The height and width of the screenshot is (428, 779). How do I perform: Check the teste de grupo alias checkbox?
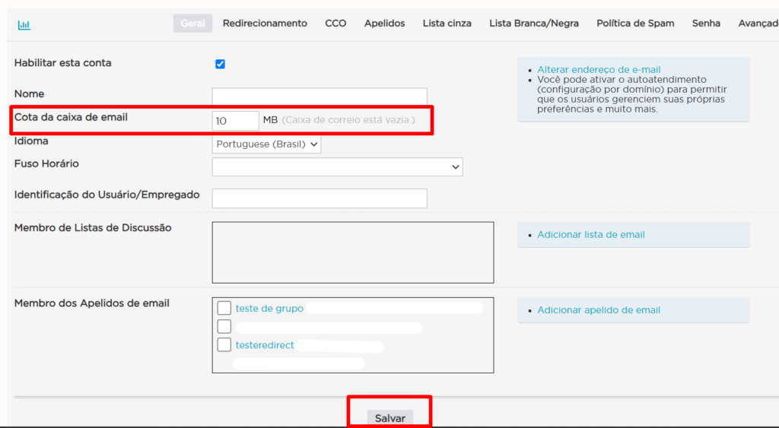224,308
